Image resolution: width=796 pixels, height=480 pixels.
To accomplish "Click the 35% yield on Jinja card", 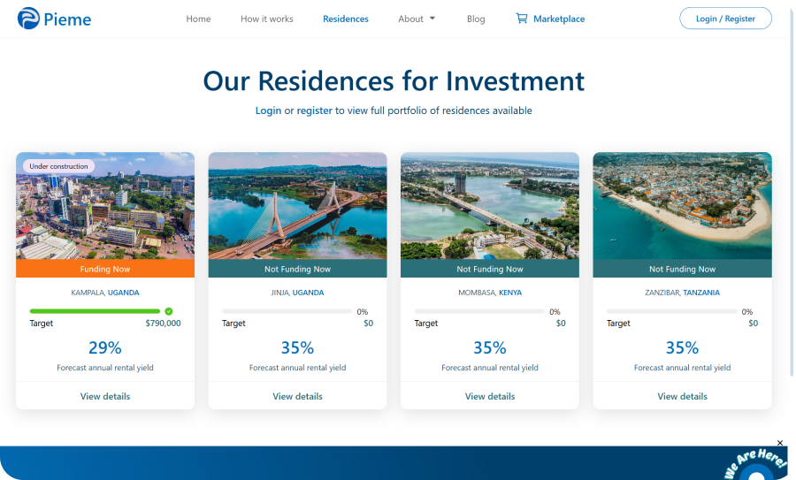I will pos(297,347).
